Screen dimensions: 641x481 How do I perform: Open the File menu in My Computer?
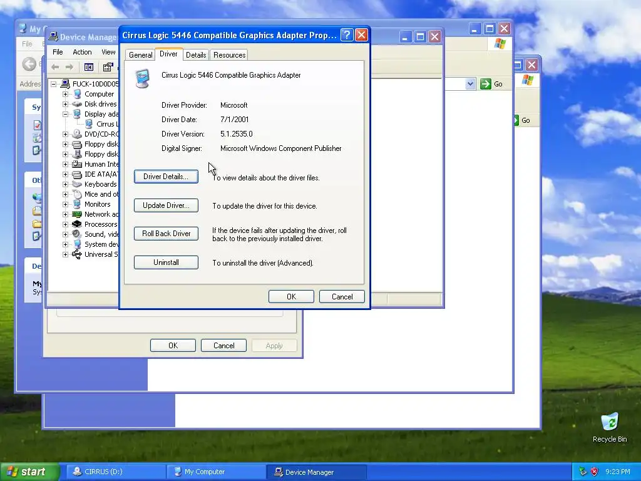point(27,44)
